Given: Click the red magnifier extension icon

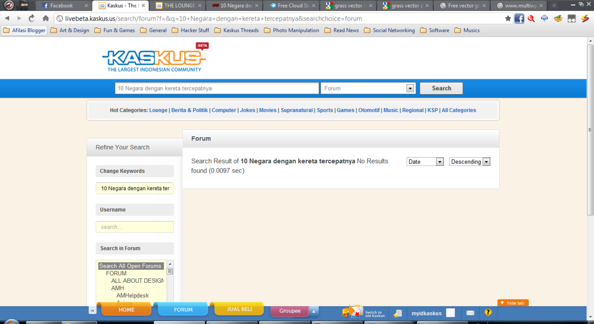Looking at the screenshot, I should [x=531, y=19].
